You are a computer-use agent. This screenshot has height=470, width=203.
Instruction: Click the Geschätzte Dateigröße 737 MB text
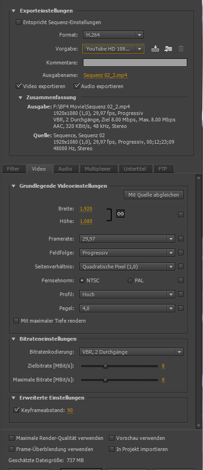coord(46,460)
